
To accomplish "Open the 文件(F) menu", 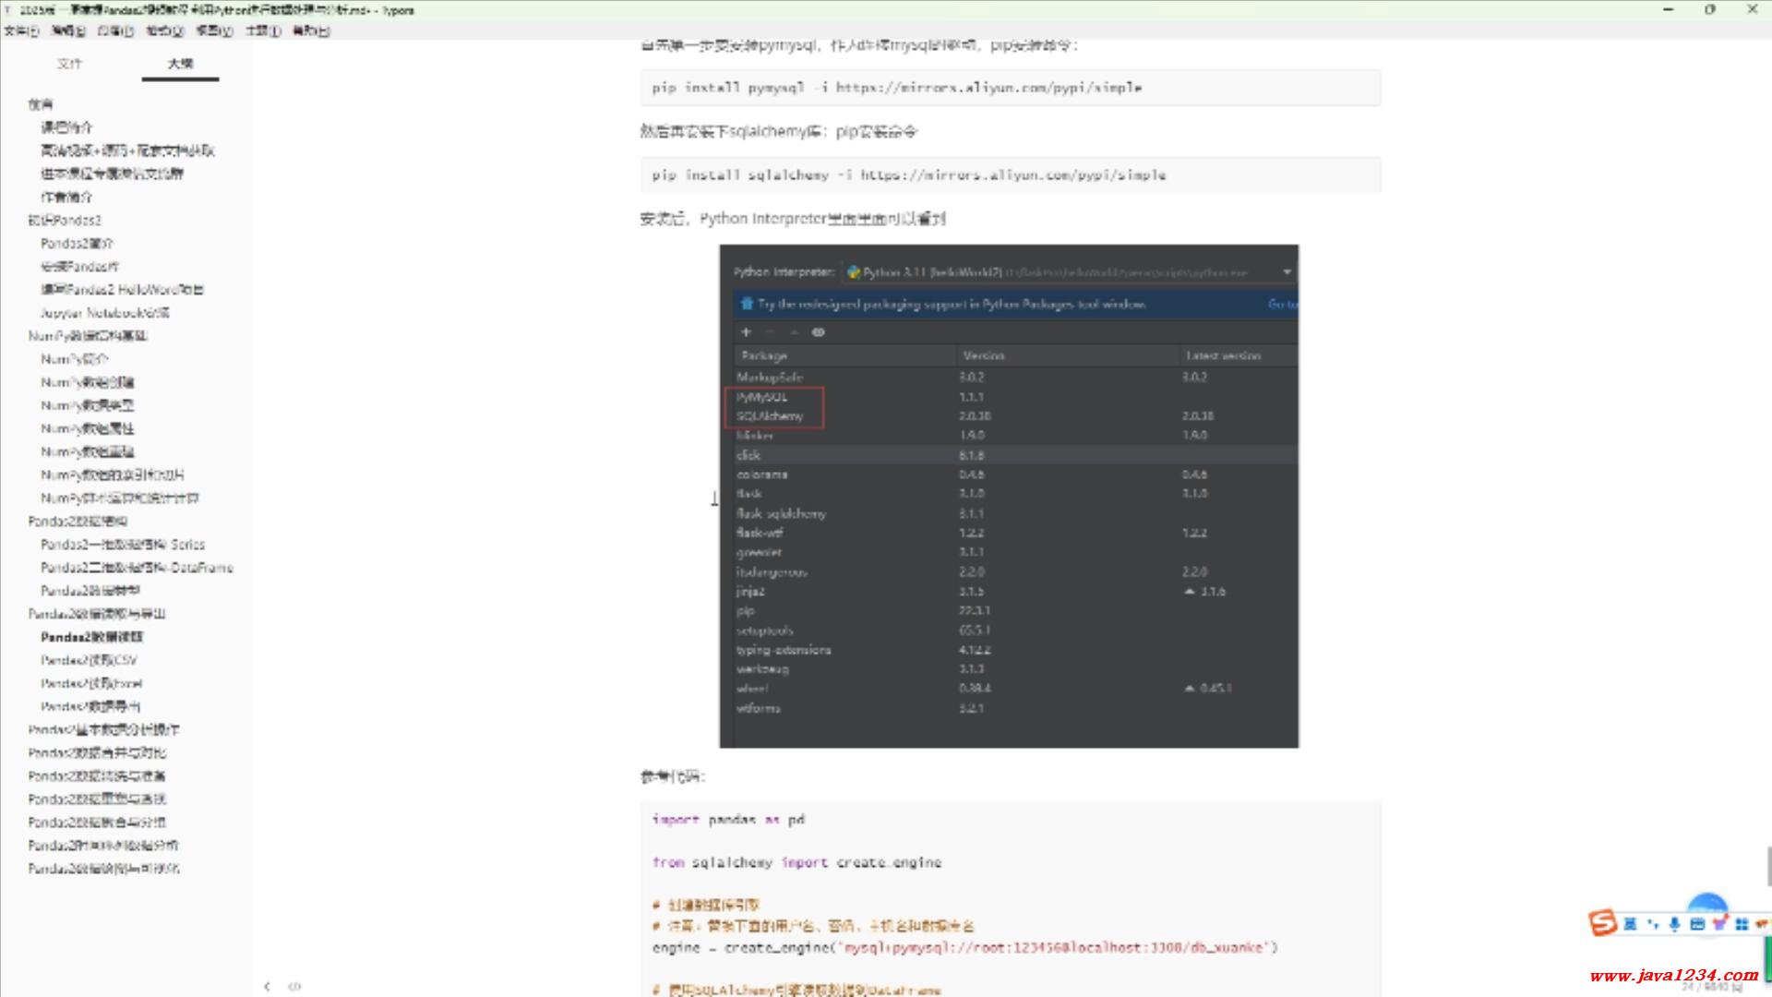I will pyautogui.click(x=21, y=30).
